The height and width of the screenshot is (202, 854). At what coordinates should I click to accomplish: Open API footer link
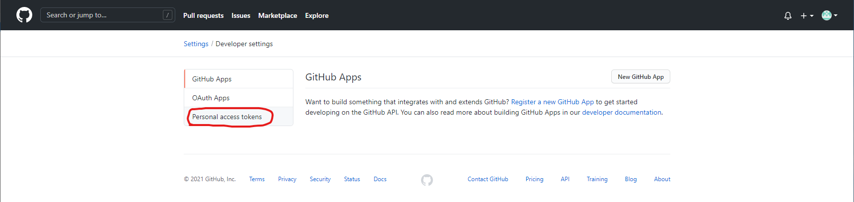click(x=565, y=179)
